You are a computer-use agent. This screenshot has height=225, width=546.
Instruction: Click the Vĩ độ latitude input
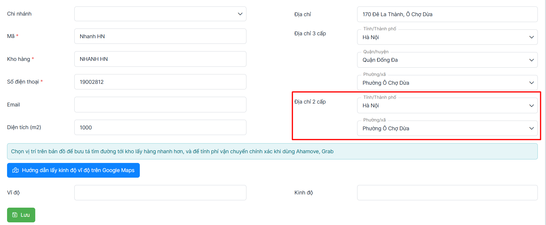(160, 193)
